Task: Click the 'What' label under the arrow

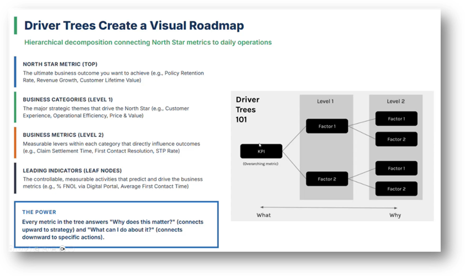Action: click(x=264, y=215)
